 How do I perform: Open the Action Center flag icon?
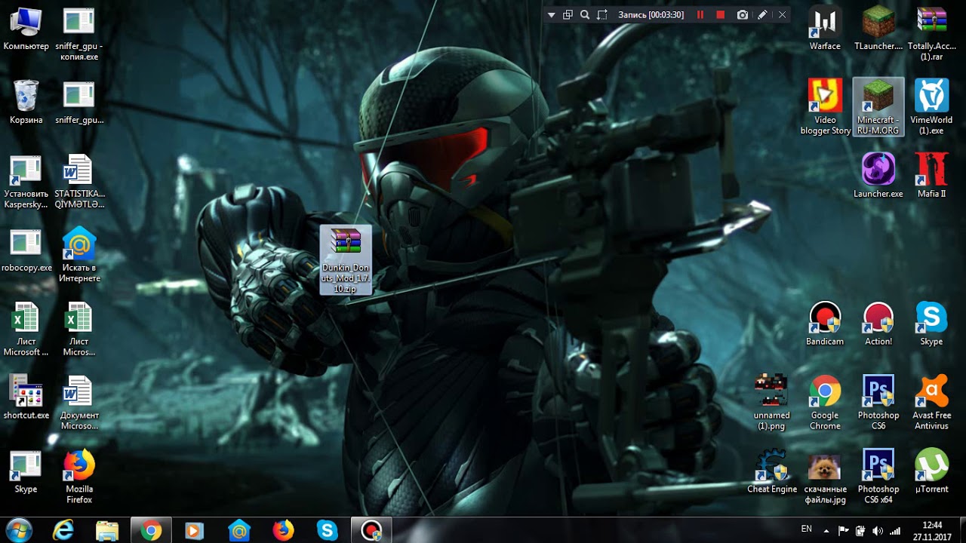pyautogui.click(x=844, y=531)
